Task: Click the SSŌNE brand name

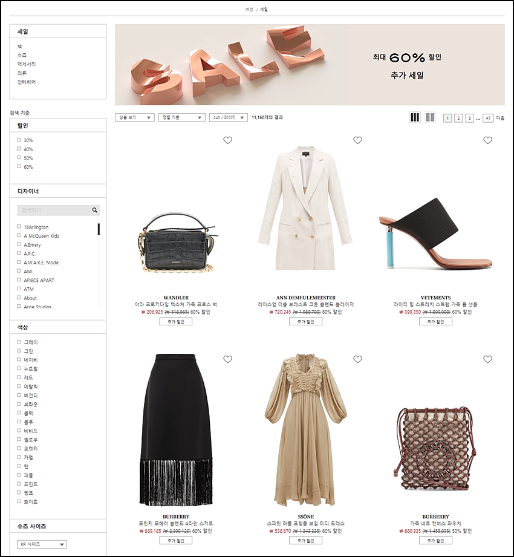Action: pos(306,516)
